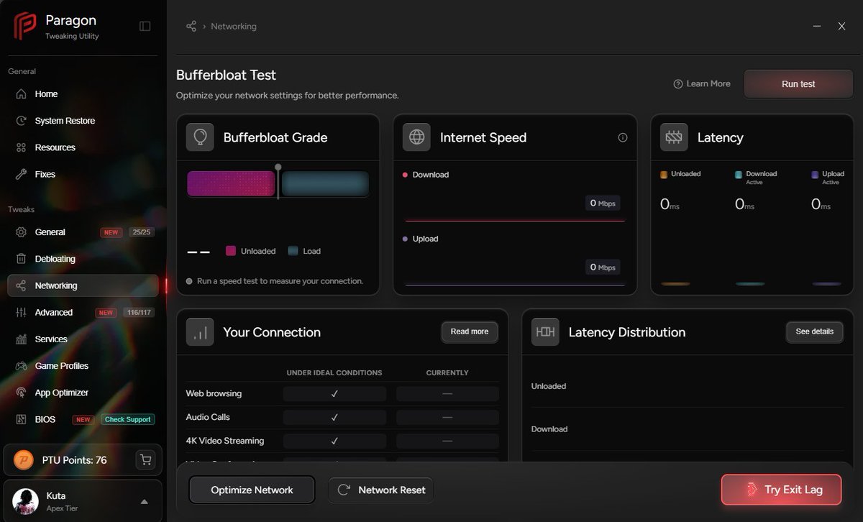This screenshot has height=522, width=863.
Task: Click the Services chart icon
Action: tap(21, 339)
